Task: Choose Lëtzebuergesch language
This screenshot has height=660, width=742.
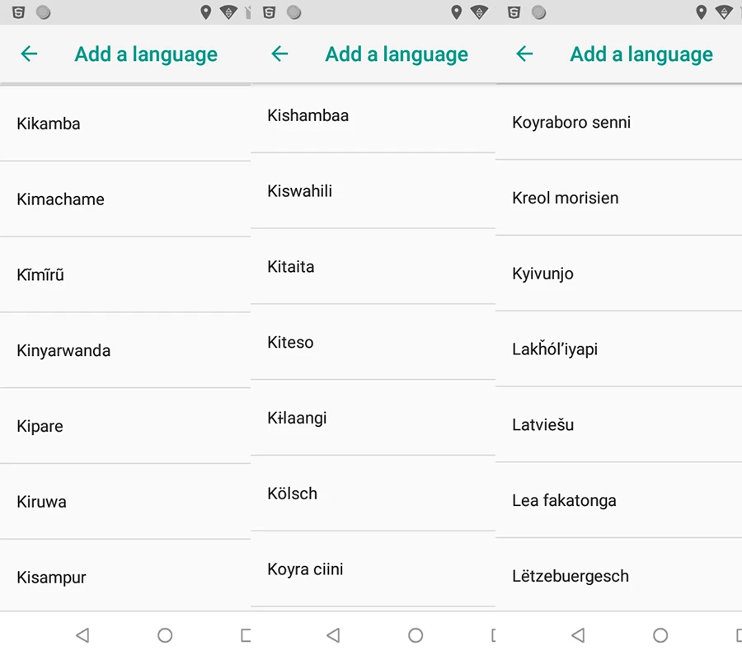Action: click(x=618, y=575)
